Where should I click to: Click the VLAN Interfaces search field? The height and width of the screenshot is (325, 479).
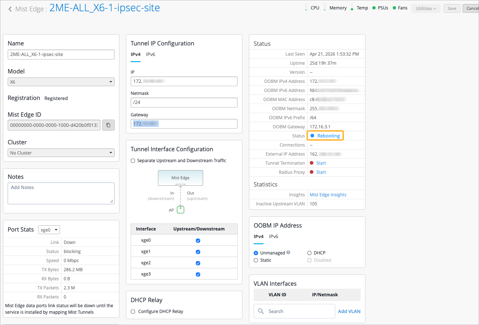point(294,311)
